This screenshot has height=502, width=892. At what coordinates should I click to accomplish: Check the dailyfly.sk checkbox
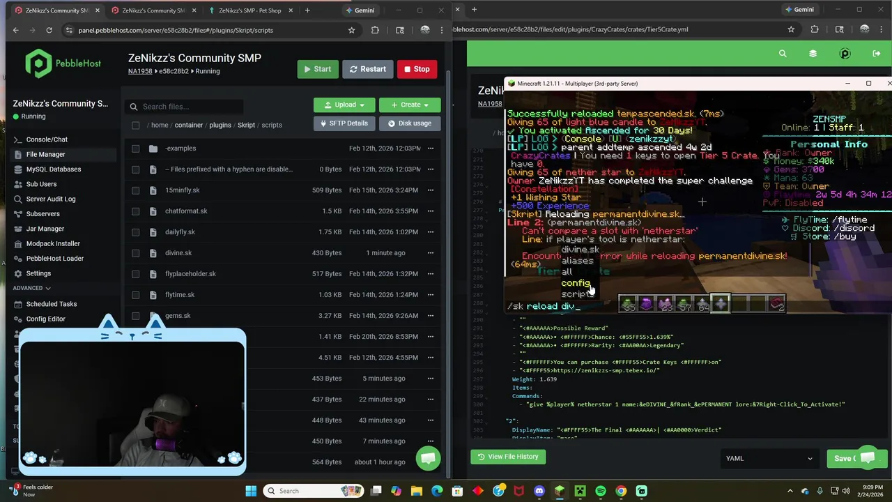tap(135, 232)
